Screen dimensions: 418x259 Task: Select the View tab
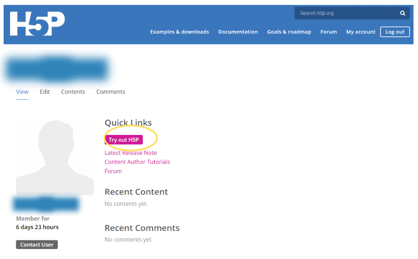[22, 92]
